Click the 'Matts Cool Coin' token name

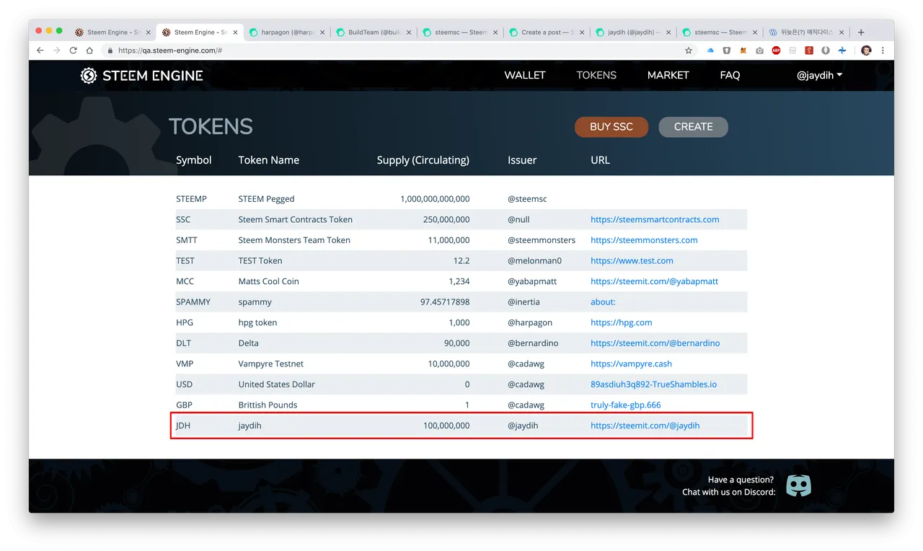tap(268, 281)
